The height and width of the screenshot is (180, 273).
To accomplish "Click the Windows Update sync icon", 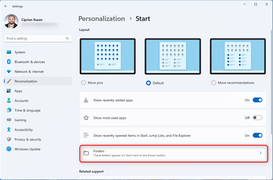I will click(9, 149).
